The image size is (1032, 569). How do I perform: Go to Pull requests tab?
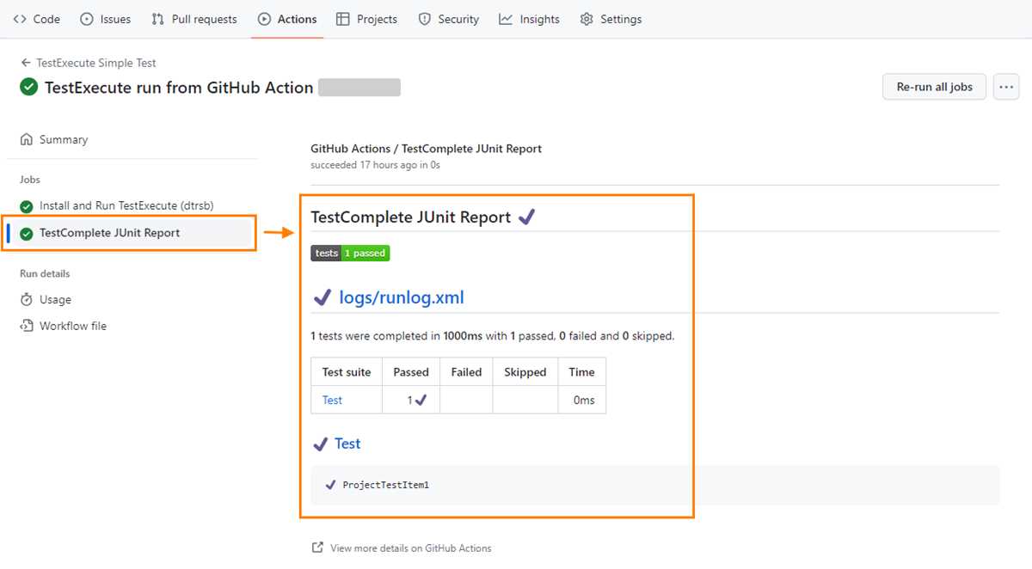(193, 19)
